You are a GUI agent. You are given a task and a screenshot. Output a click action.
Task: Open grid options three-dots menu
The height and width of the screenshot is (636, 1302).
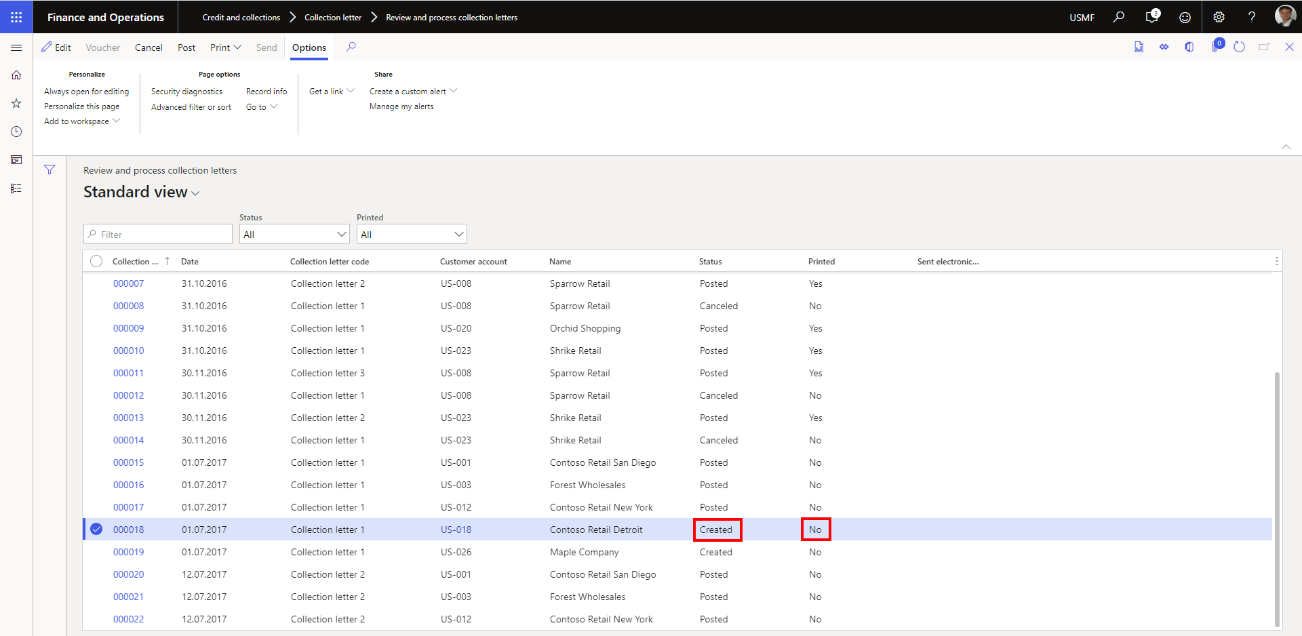1276,261
